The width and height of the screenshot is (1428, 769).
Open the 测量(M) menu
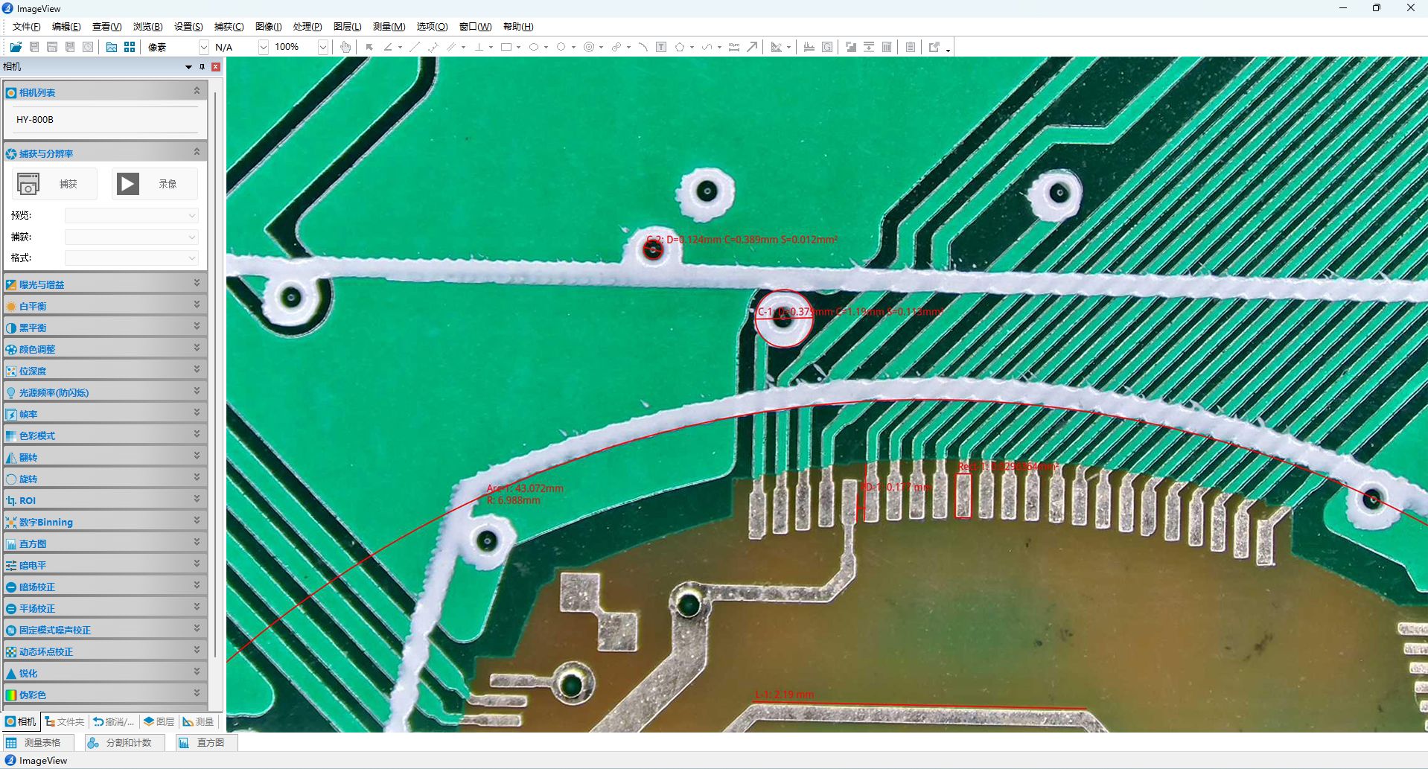point(389,27)
